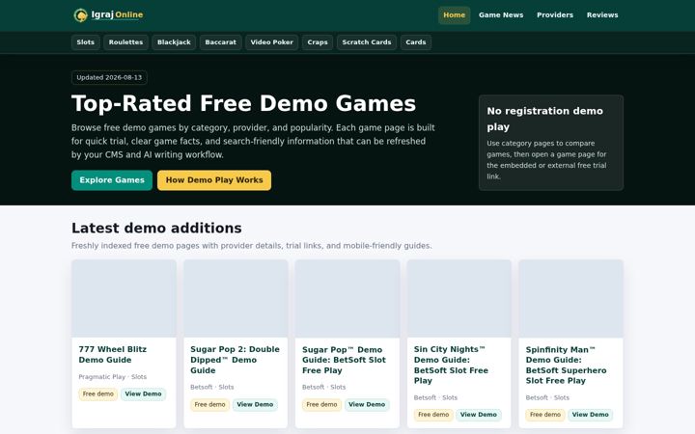The width and height of the screenshot is (695, 434).
Task: Open the 777 Wheel Blitz Demo Guide title
Action: coord(113,355)
